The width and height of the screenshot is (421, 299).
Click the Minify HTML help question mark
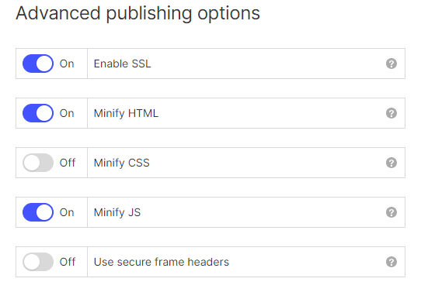point(391,113)
